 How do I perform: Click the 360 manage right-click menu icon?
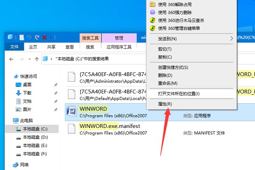click(153, 28)
